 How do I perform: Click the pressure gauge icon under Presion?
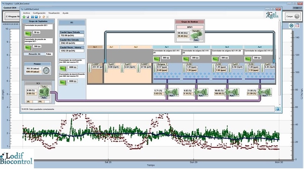pos(46,70)
